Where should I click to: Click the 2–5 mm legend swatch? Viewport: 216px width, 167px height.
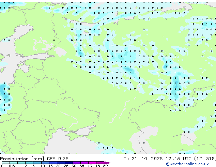[x=29, y=163]
